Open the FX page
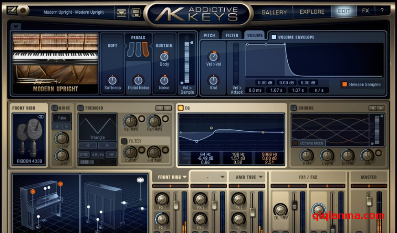397x233 pixels. pos(366,11)
